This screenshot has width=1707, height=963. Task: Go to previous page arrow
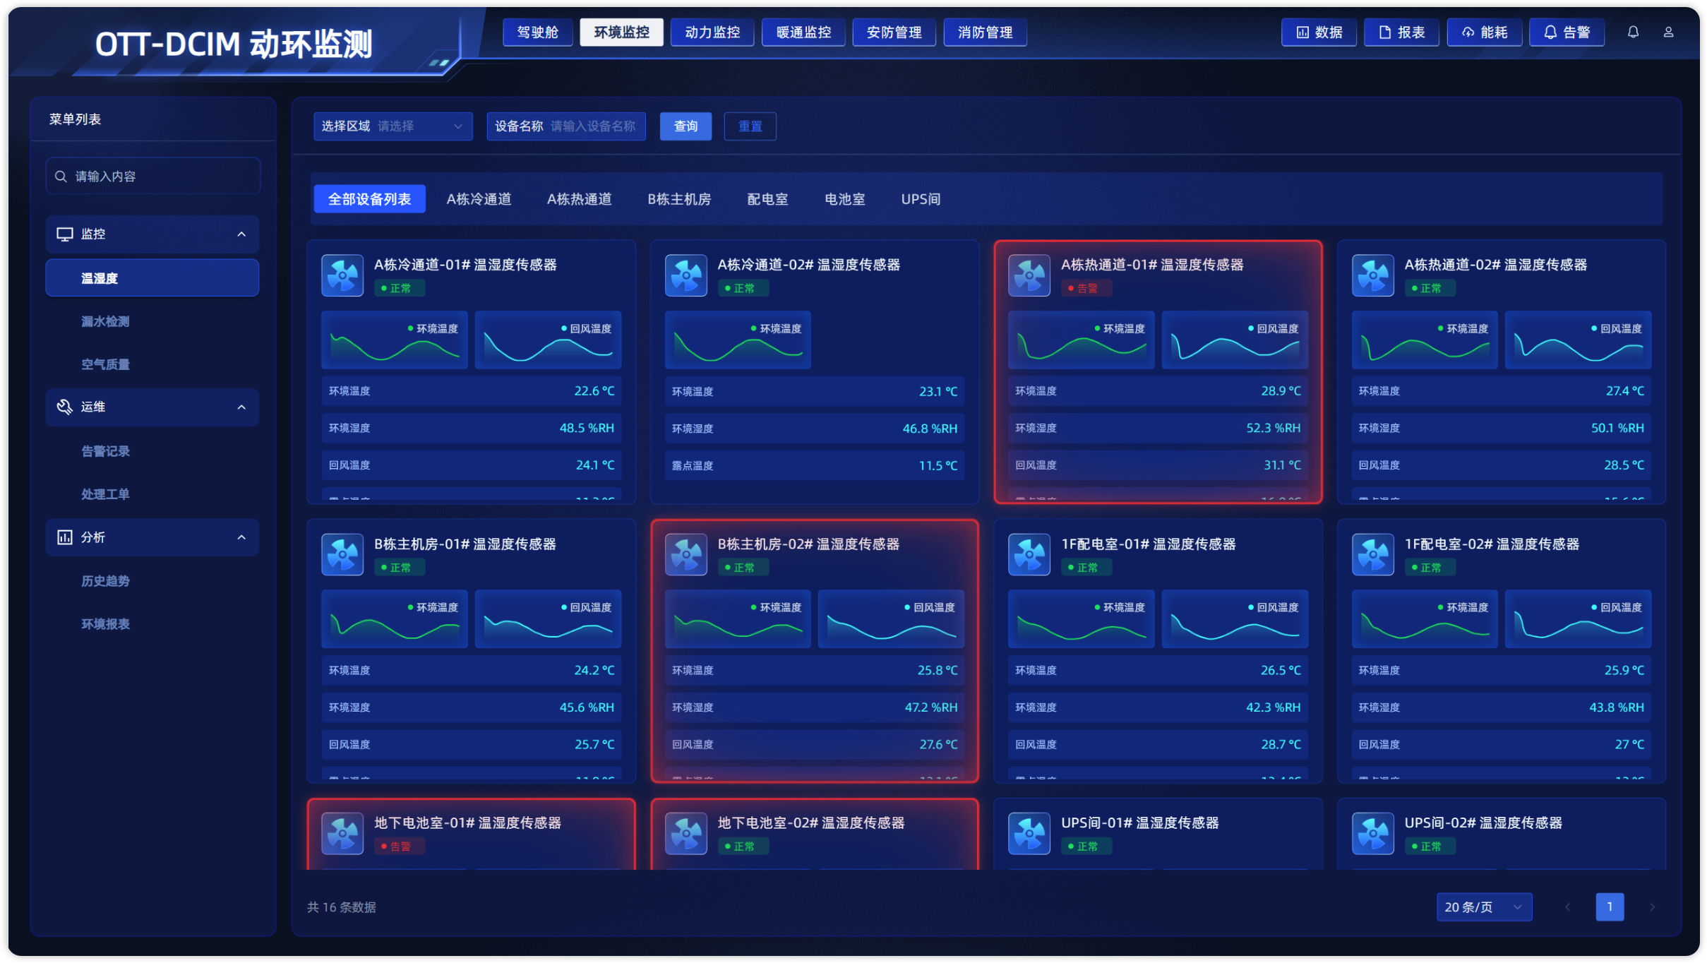(x=1567, y=907)
